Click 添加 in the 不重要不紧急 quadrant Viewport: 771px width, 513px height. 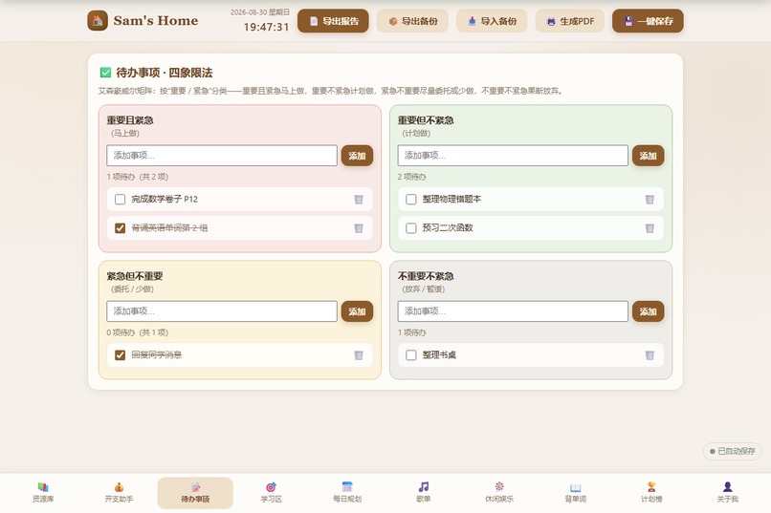[648, 311]
